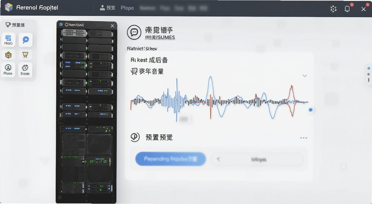Click the monitor icon beside 预置 sidebar header
372x204 pixels.
[x=8, y=25]
